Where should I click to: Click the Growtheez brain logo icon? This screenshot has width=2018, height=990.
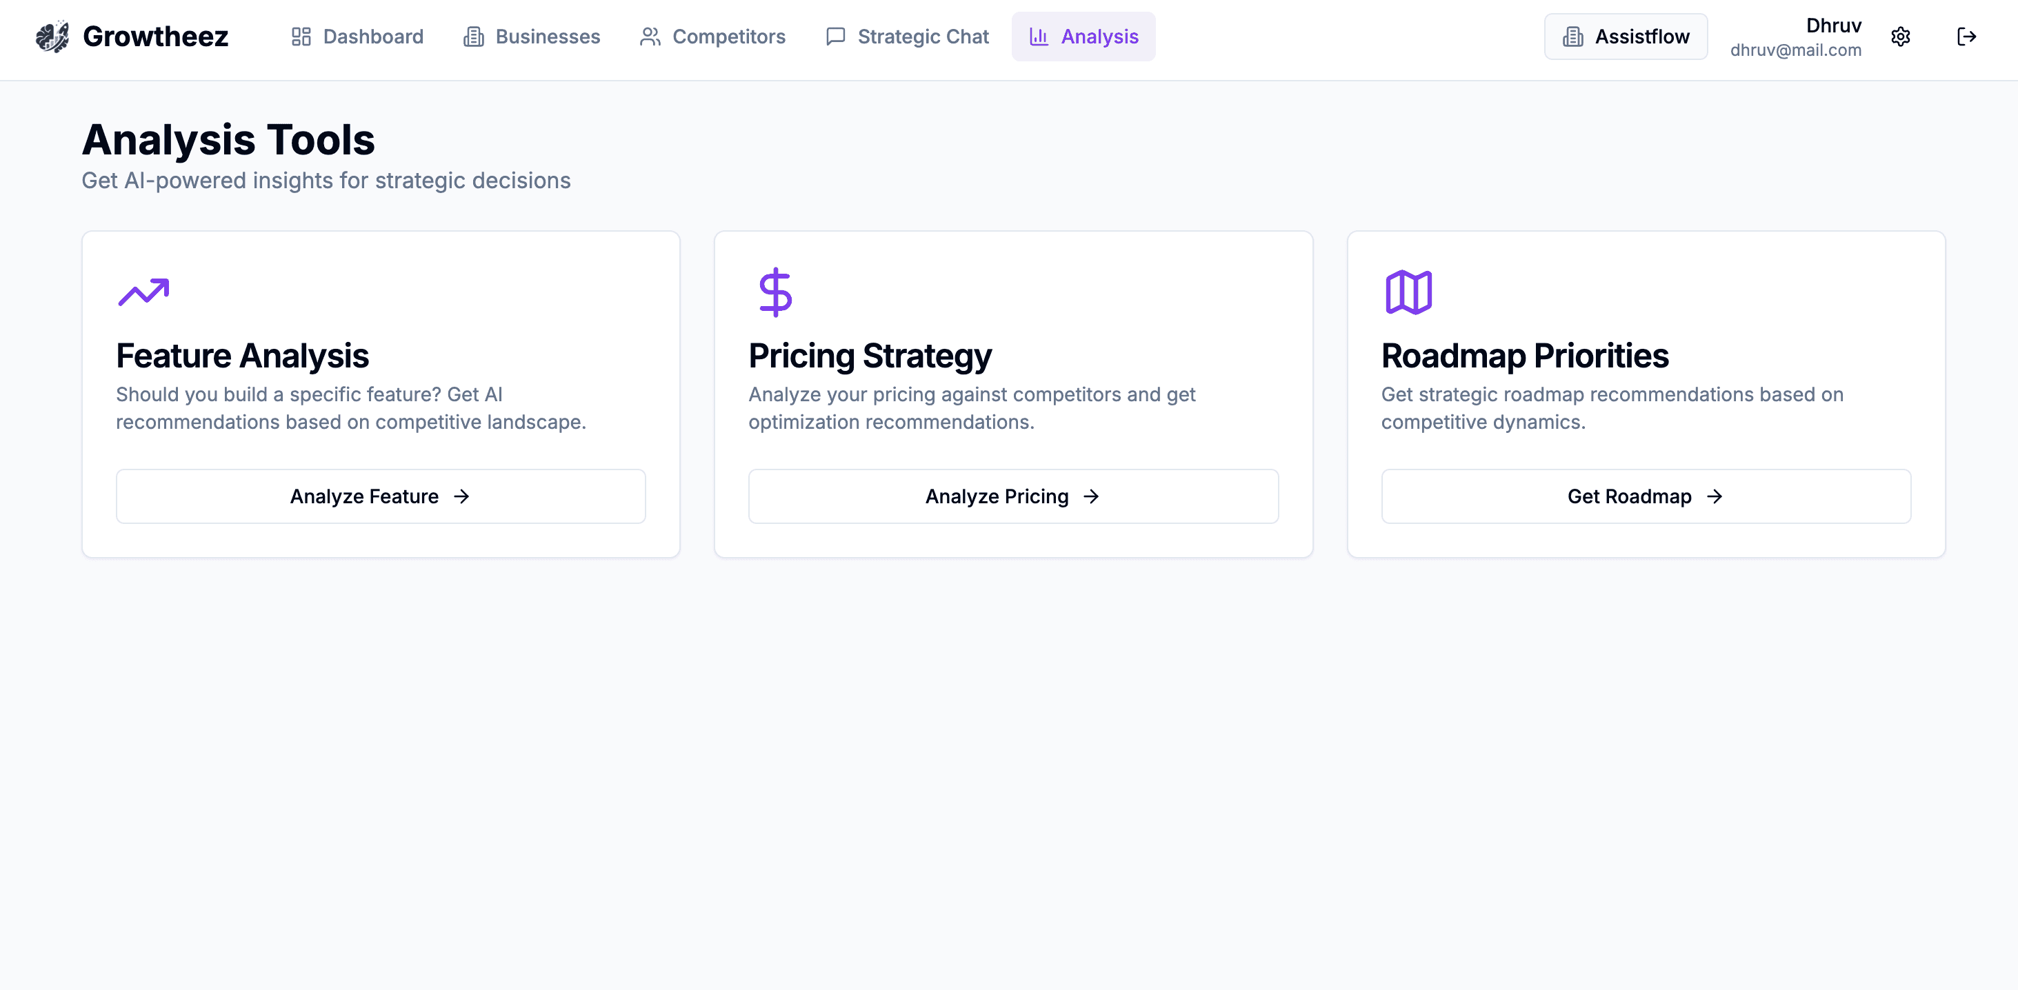(x=52, y=36)
